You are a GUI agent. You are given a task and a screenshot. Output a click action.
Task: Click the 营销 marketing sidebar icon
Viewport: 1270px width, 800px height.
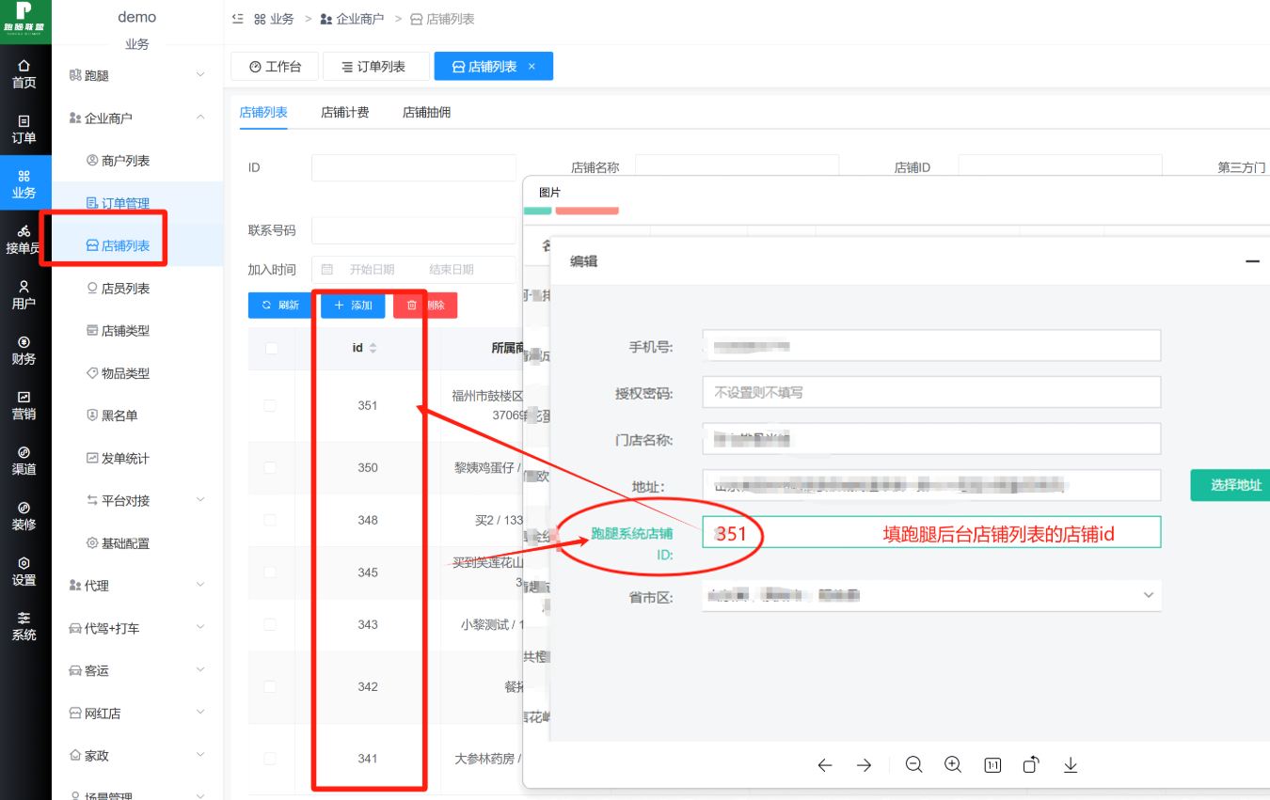pos(24,405)
